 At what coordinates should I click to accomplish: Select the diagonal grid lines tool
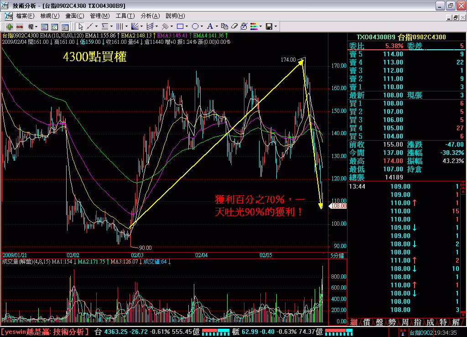point(165,26)
